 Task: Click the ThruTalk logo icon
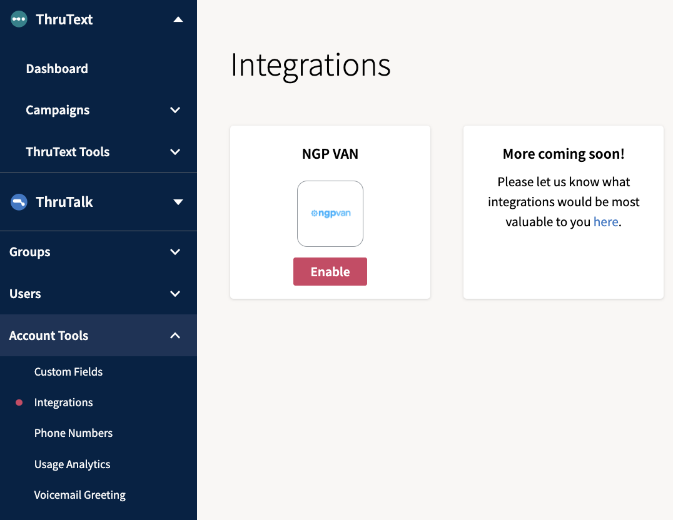[x=19, y=202]
